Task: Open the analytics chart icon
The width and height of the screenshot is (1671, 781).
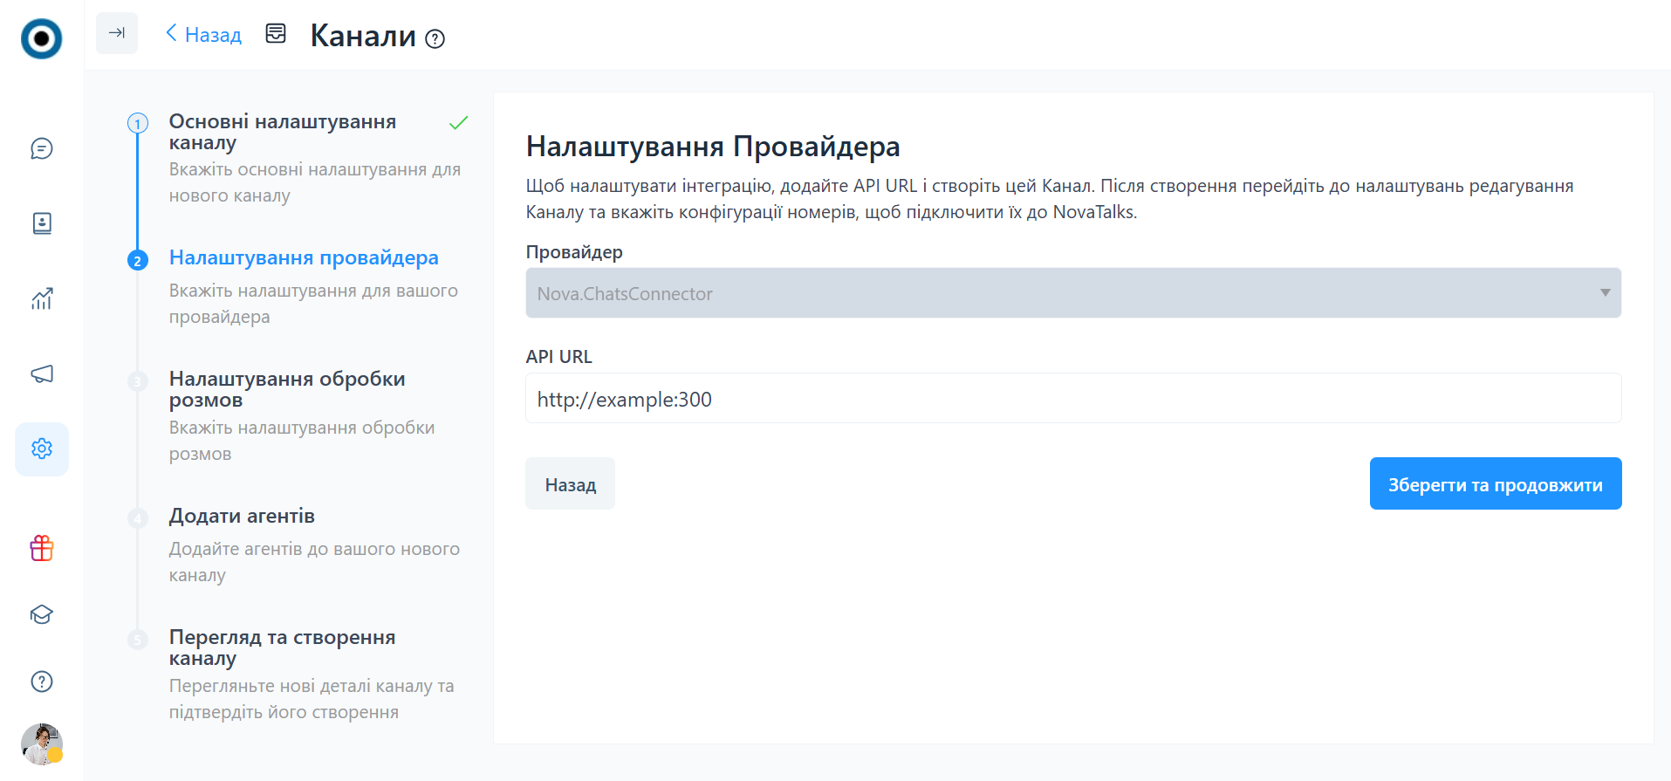Action: 42,299
